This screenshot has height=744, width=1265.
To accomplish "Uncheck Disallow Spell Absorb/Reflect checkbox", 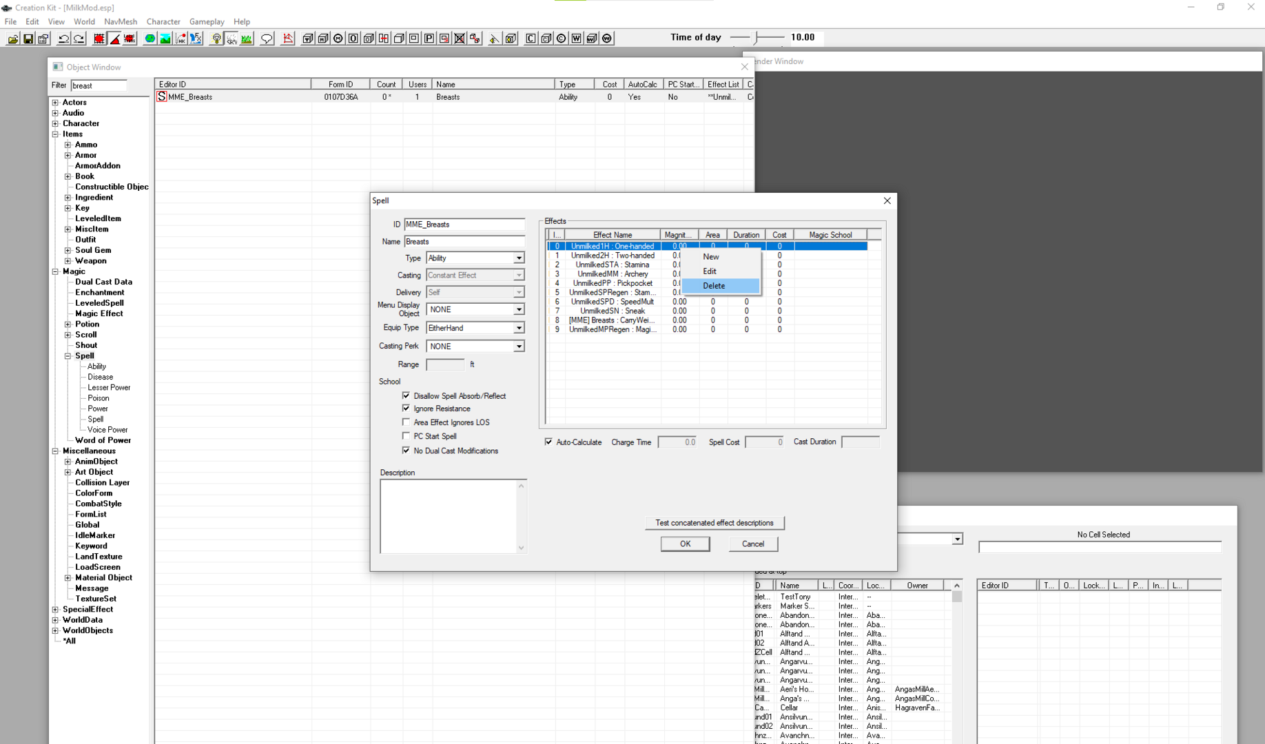I will [x=406, y=395].
